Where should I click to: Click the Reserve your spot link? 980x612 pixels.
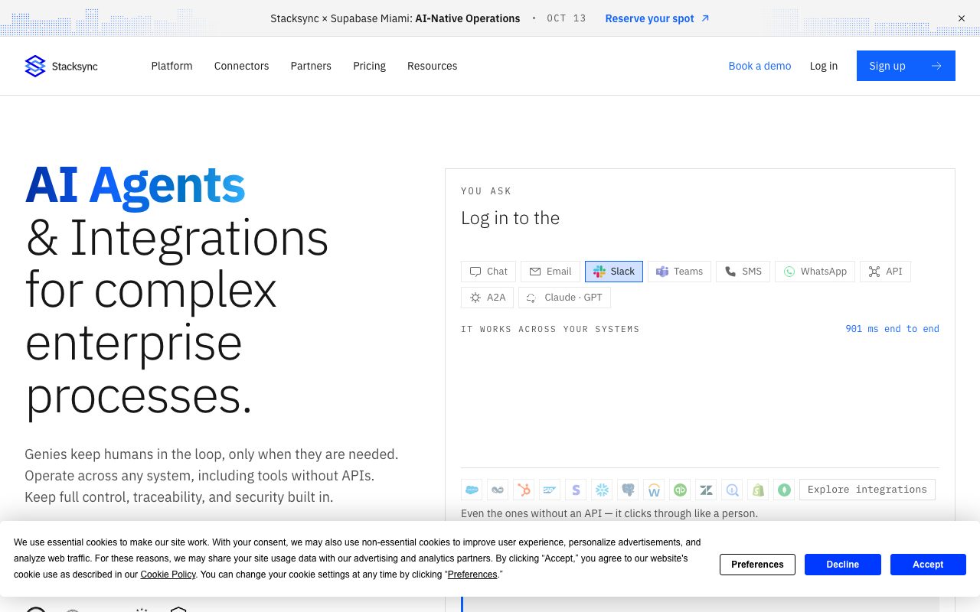click(x=657, y=18)
